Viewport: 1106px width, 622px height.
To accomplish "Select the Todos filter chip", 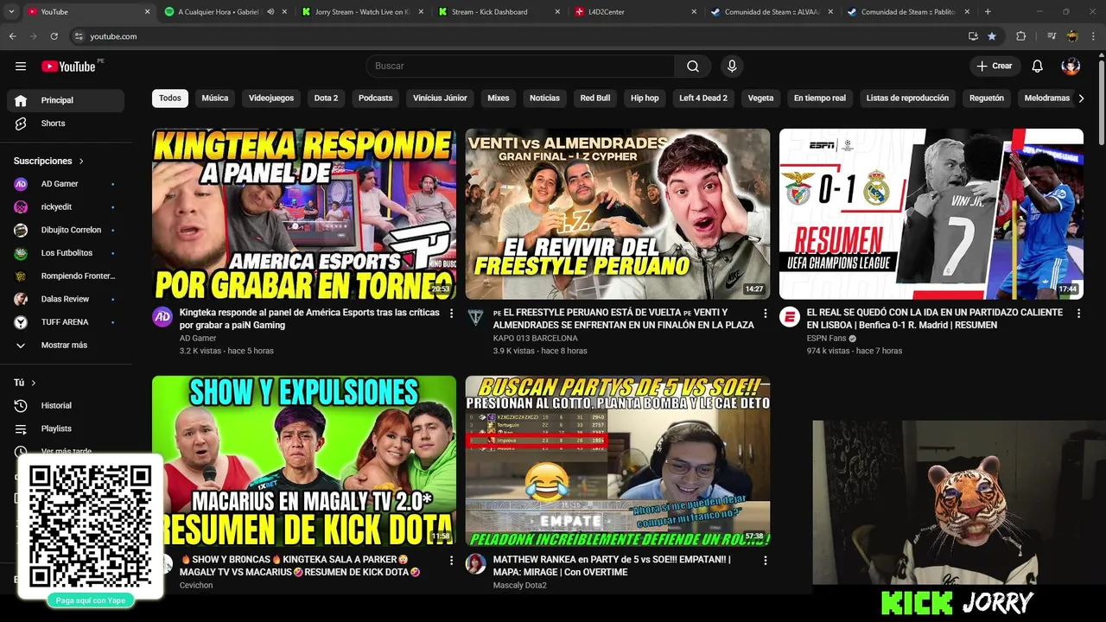I will pos(170,98).
